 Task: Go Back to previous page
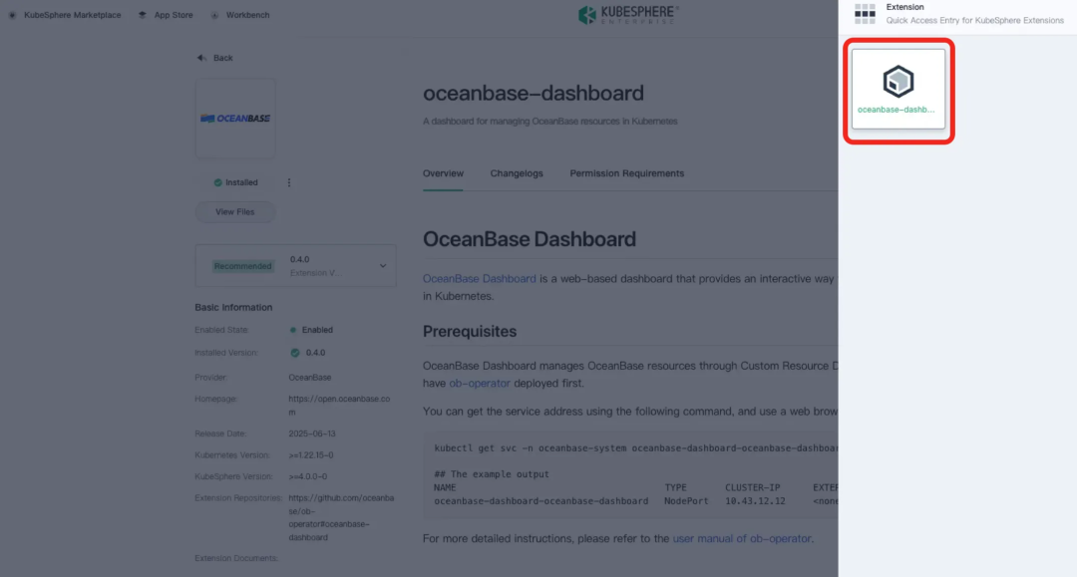222,58
